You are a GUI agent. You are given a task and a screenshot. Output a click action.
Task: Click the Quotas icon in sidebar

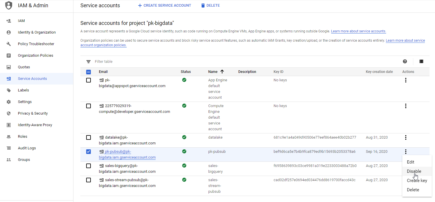tap(9, 67)
